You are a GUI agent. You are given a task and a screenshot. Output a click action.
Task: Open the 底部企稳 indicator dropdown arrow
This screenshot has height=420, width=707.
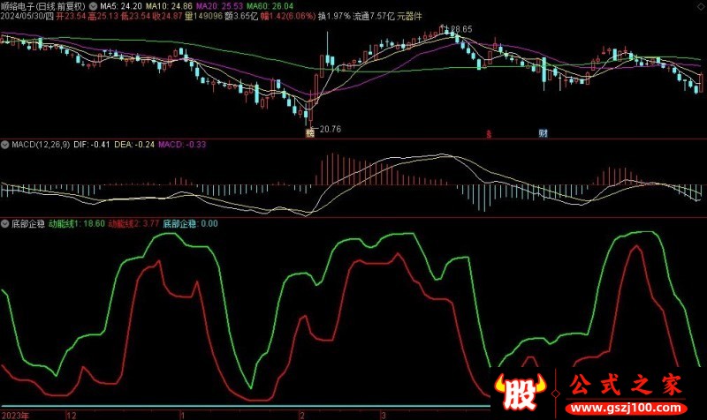(x=5, y=224)
